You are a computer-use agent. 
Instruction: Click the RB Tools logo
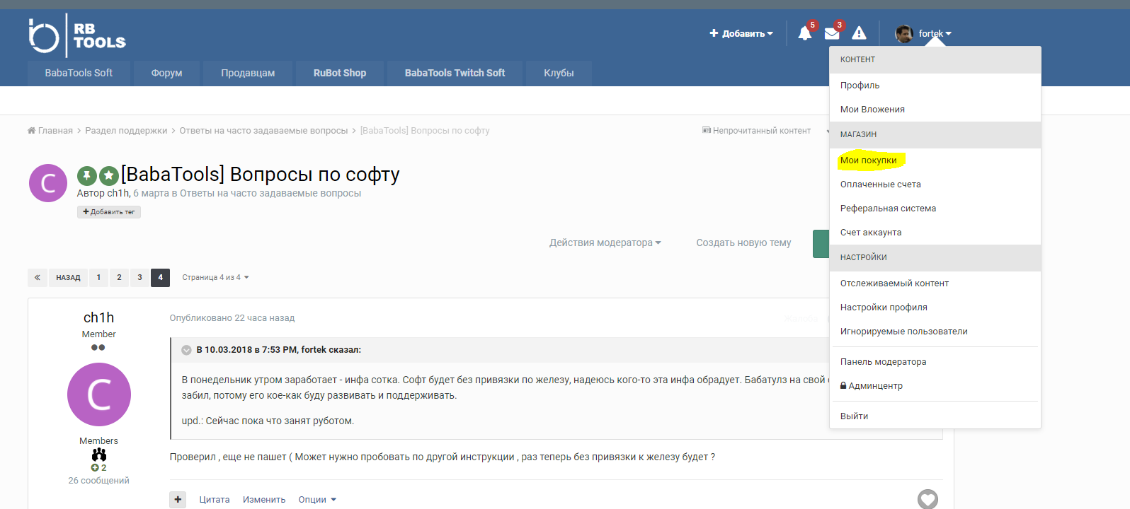[x=77, y=35]
